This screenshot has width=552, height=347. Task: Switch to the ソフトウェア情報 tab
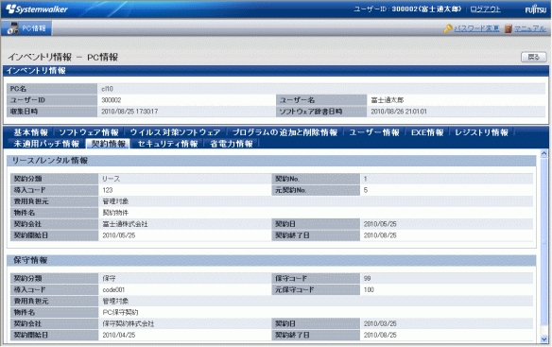coord(89,132)
